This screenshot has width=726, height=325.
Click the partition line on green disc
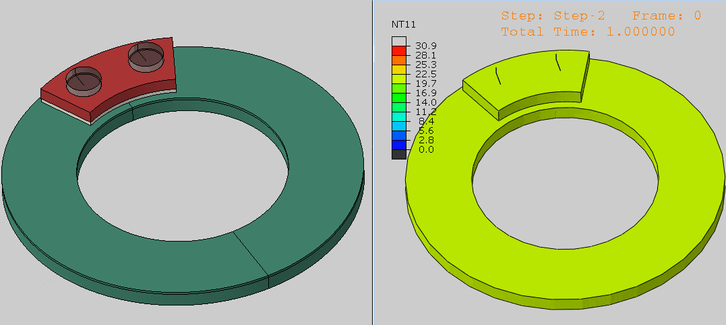click(252, 256)
